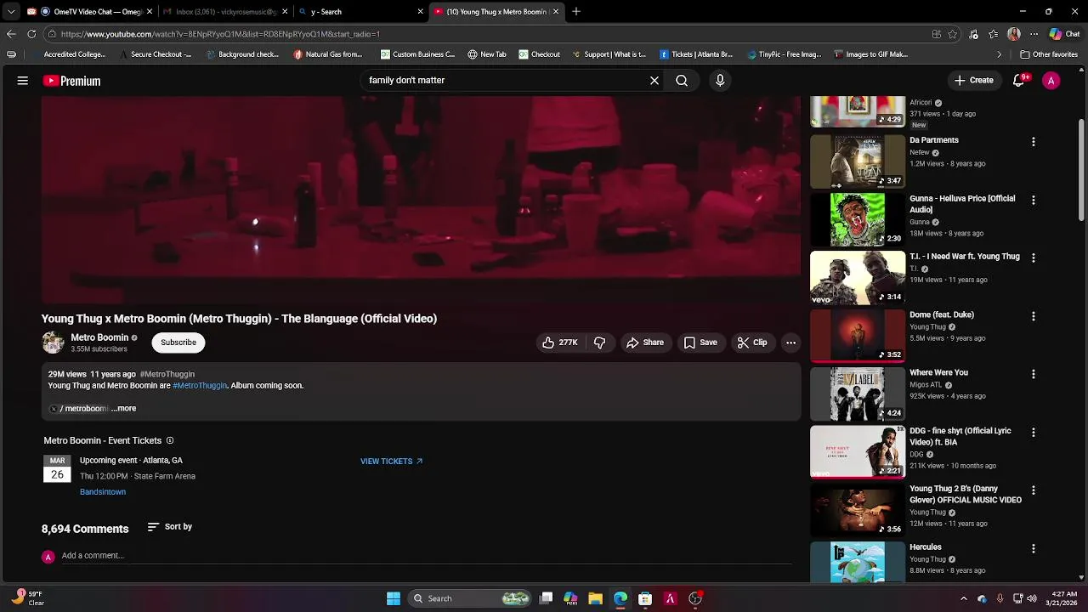Play Dome (feat. Duke) thumbnail

point(858,336)
